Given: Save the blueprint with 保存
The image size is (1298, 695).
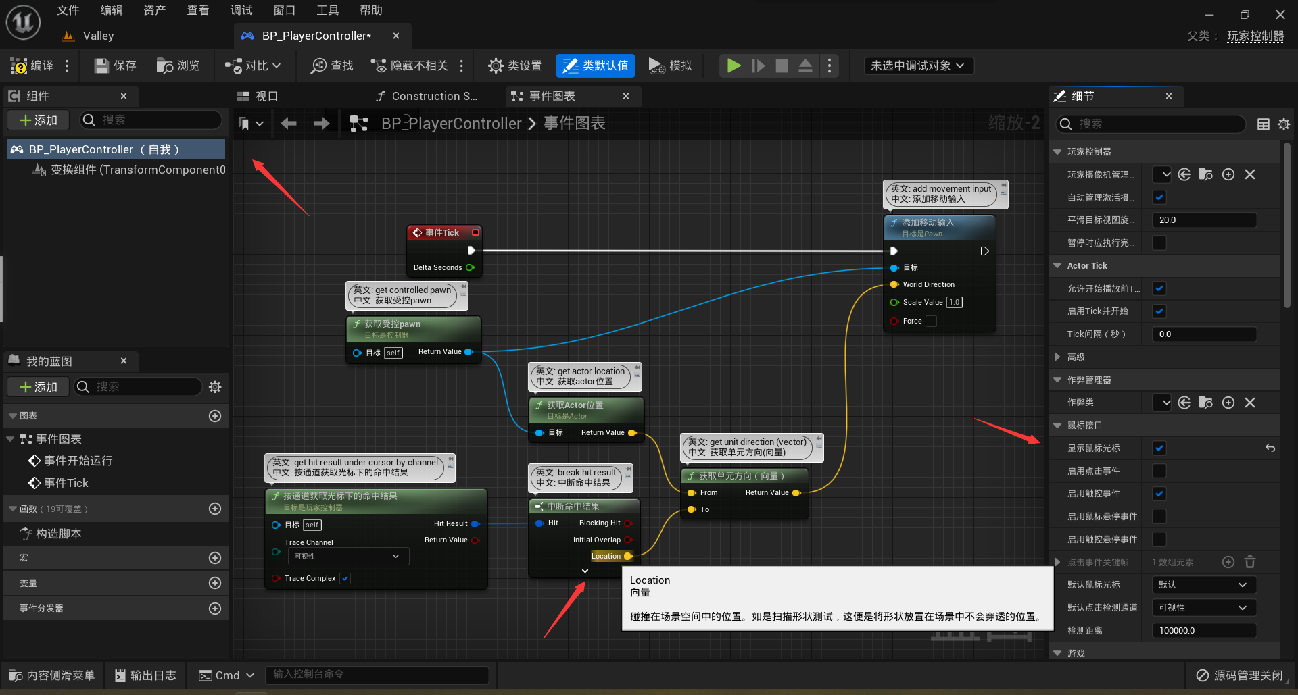Looking at the screenshot, I should tap(115, 66).
